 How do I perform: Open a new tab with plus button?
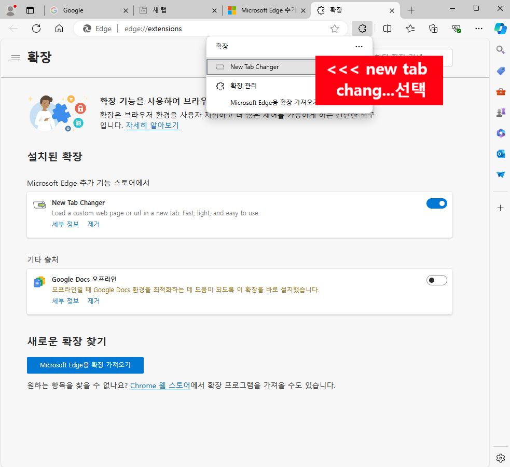coord(411,10)
